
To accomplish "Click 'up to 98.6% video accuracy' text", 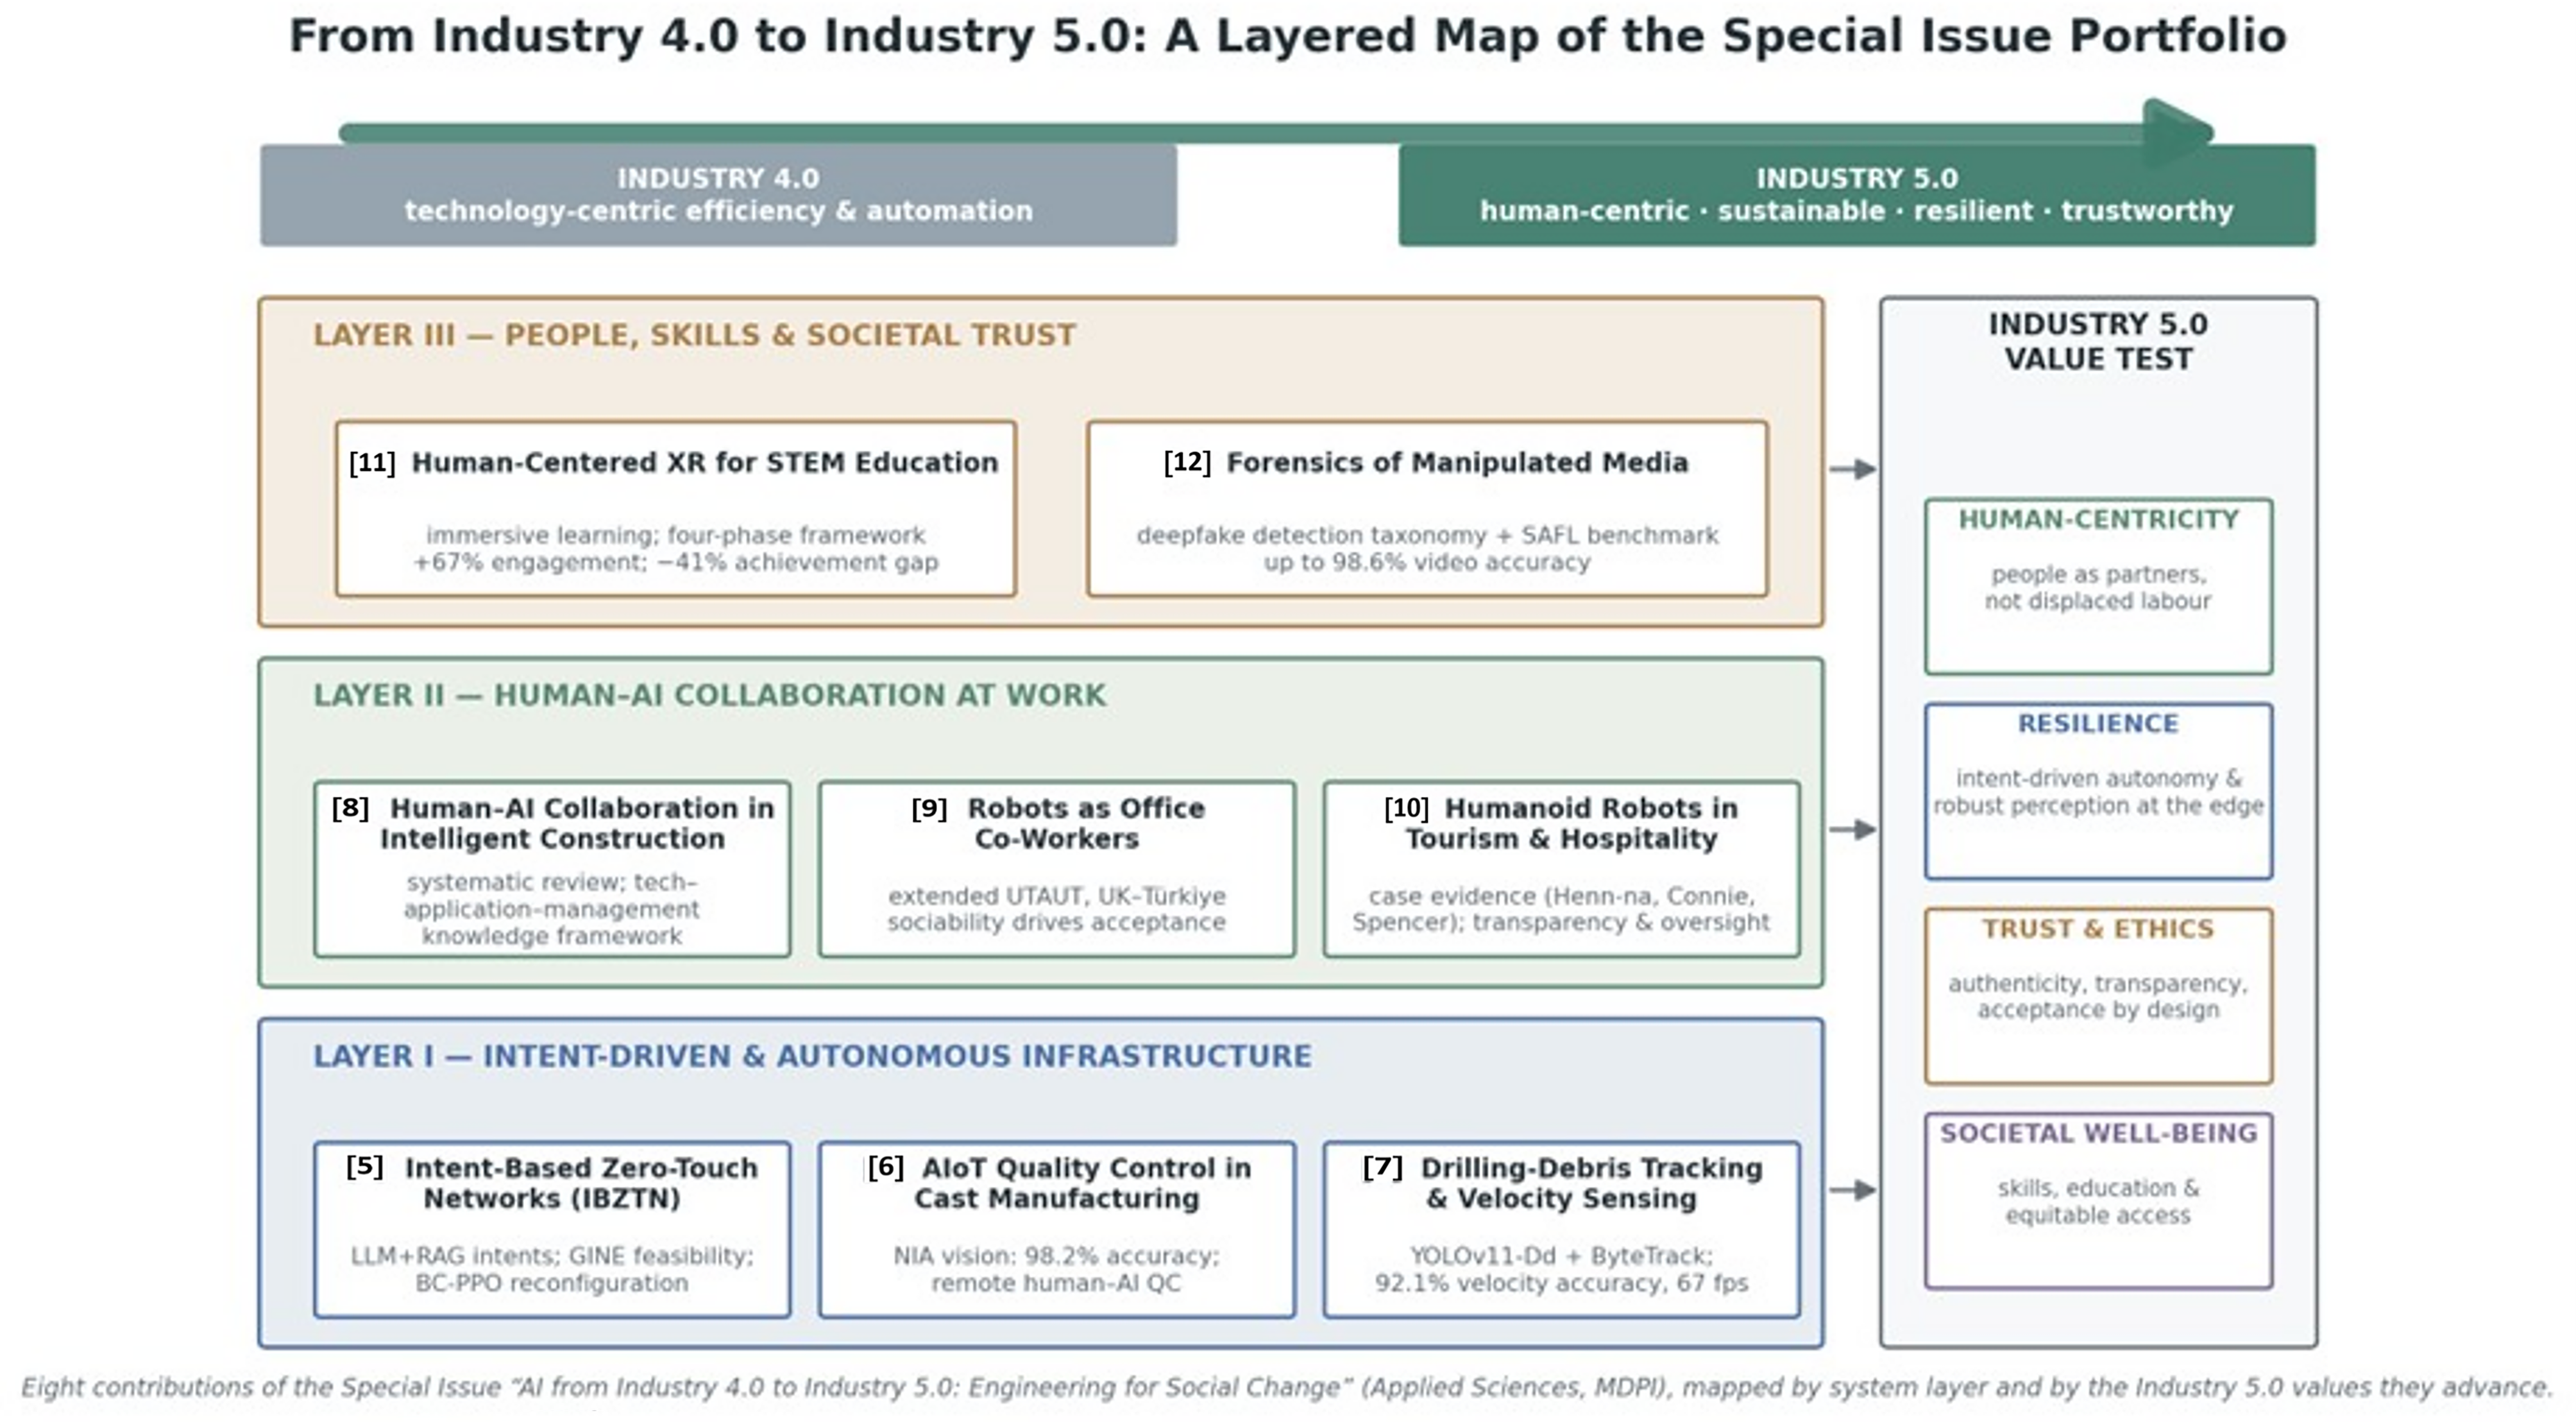I will (x=1427, y=562).
